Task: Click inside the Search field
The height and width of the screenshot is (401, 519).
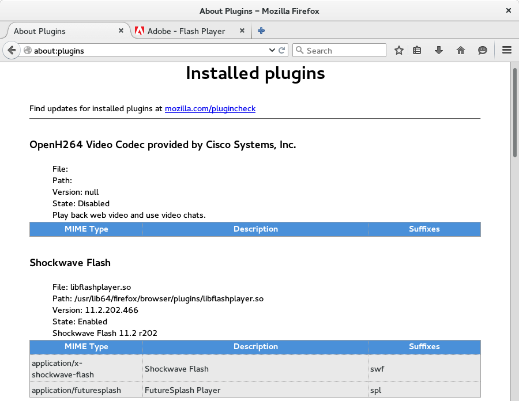Action: click(344, 51)
